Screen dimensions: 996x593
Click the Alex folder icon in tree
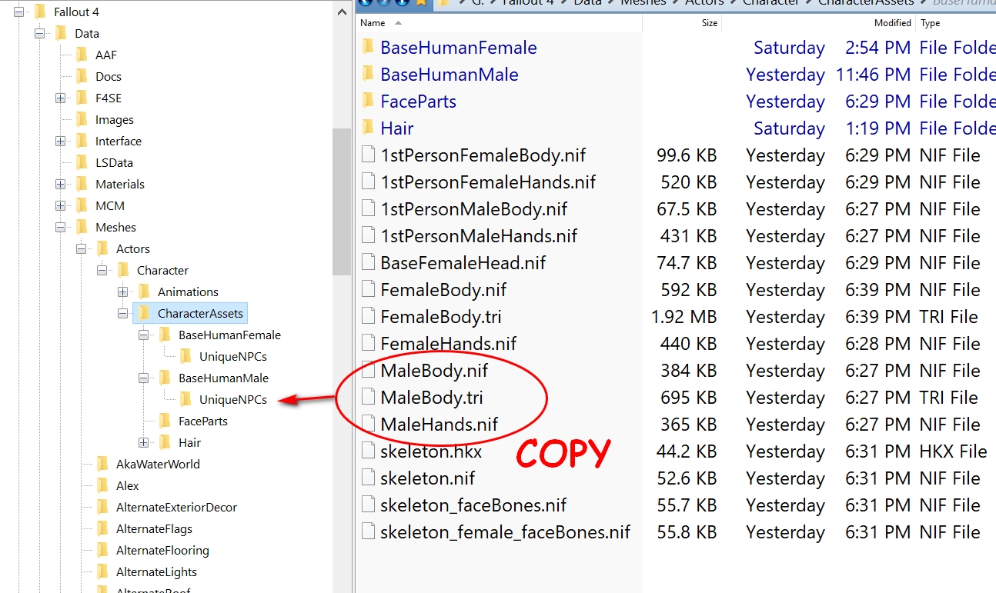103,485
